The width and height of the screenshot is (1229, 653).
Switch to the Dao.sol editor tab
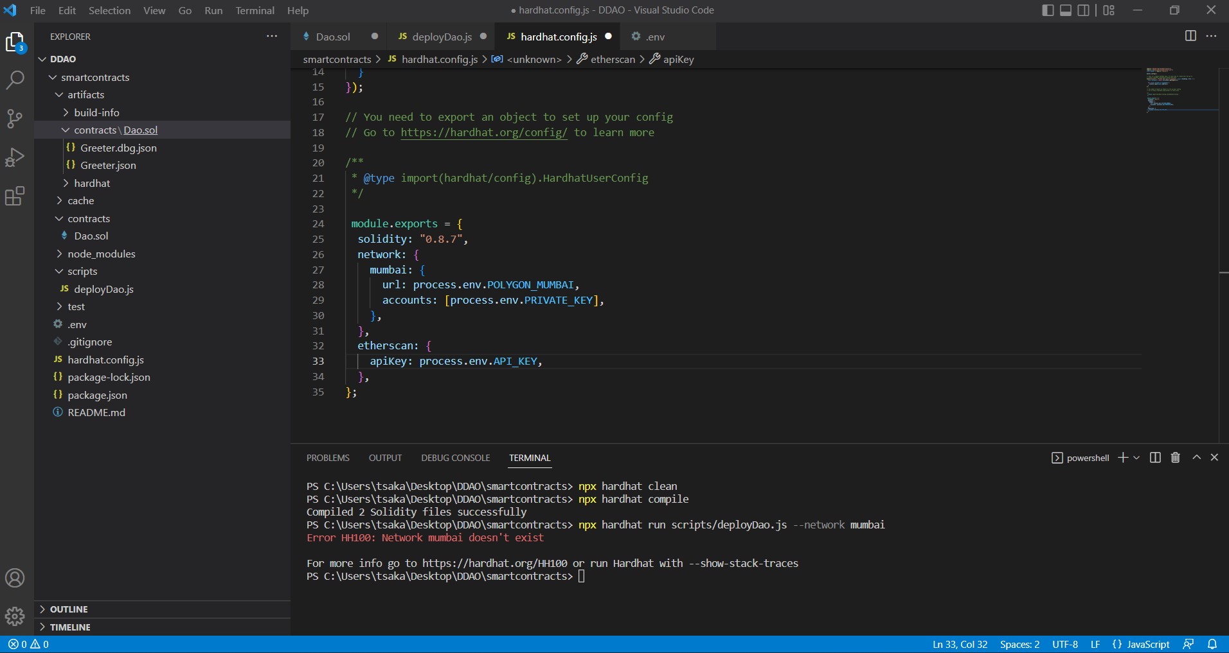click(333, 37)
